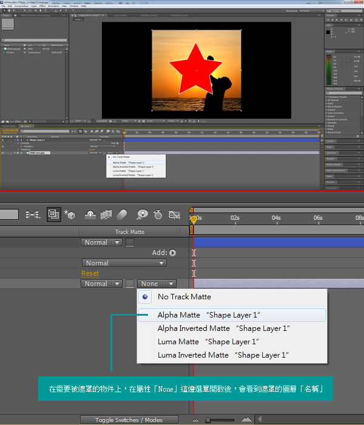This screenshot has width=364, height=425.
Task: Open enlarged Polystar Normal dropdown below Add
Action: (x=124, y=263)
